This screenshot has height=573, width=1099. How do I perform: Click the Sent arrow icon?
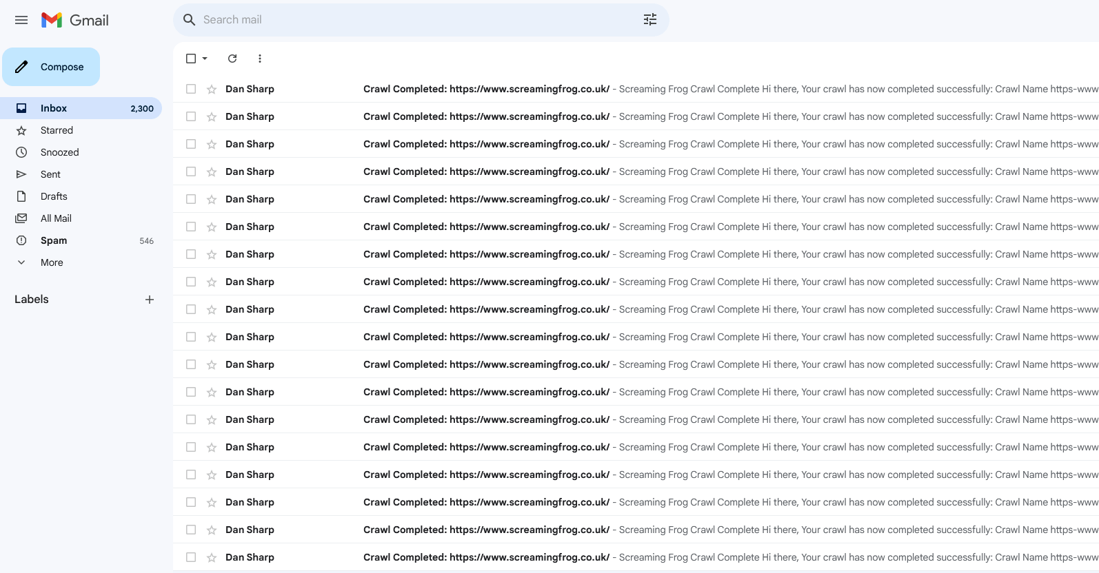(21, 174)
